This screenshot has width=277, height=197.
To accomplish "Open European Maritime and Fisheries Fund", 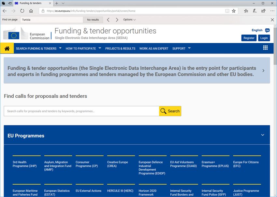I will point(25,192).
